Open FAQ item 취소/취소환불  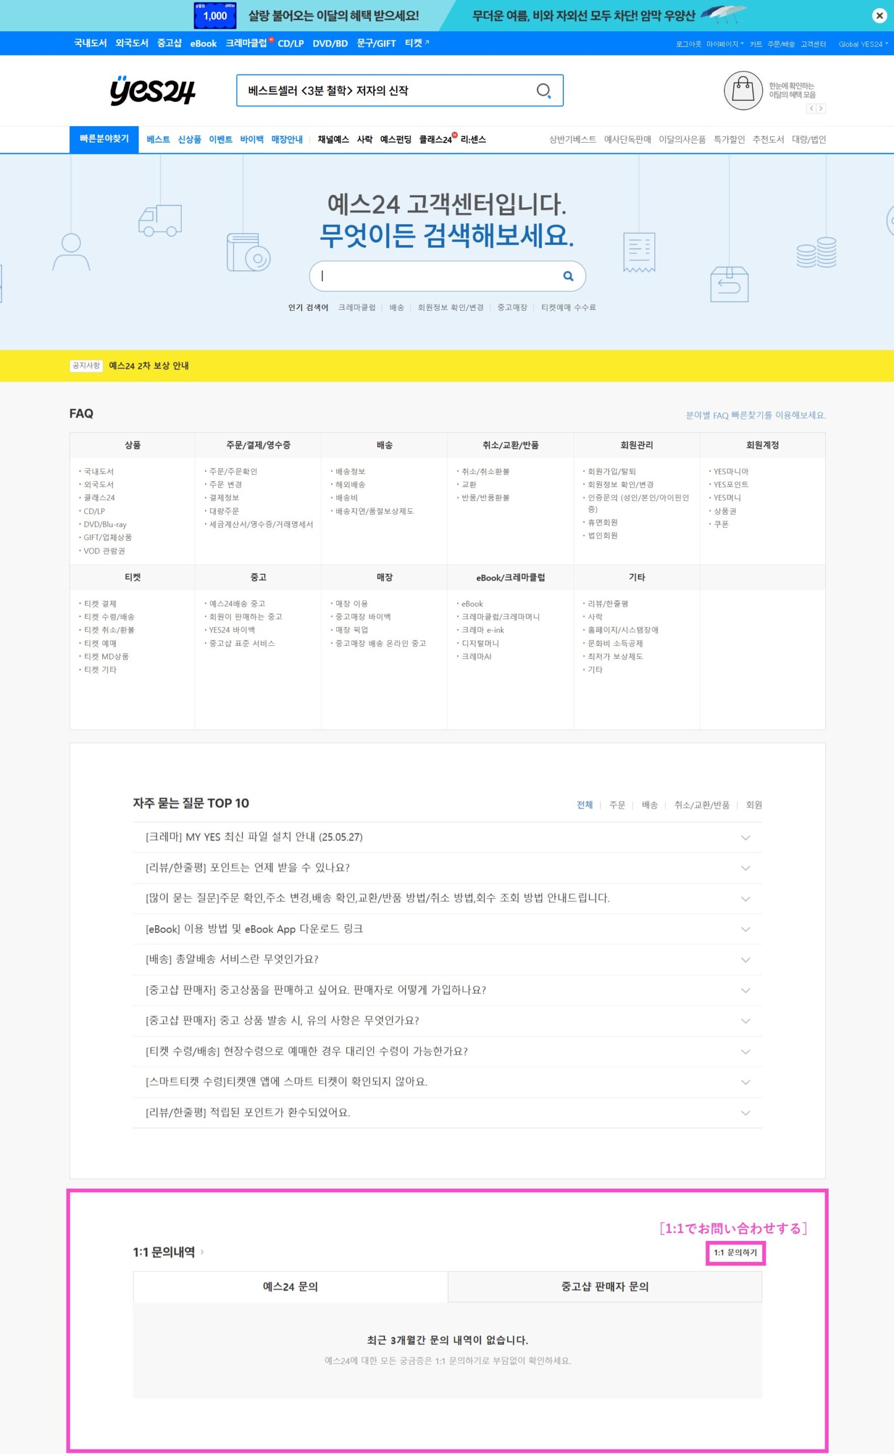pyautogui.click(x=486, y=472)
